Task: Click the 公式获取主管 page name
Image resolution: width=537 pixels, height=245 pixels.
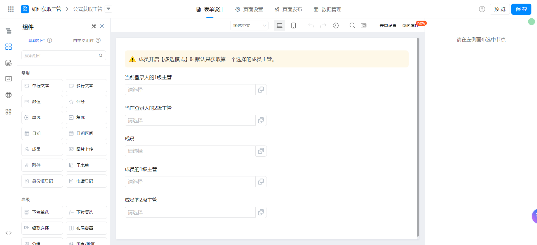Action: pos(88,9)
